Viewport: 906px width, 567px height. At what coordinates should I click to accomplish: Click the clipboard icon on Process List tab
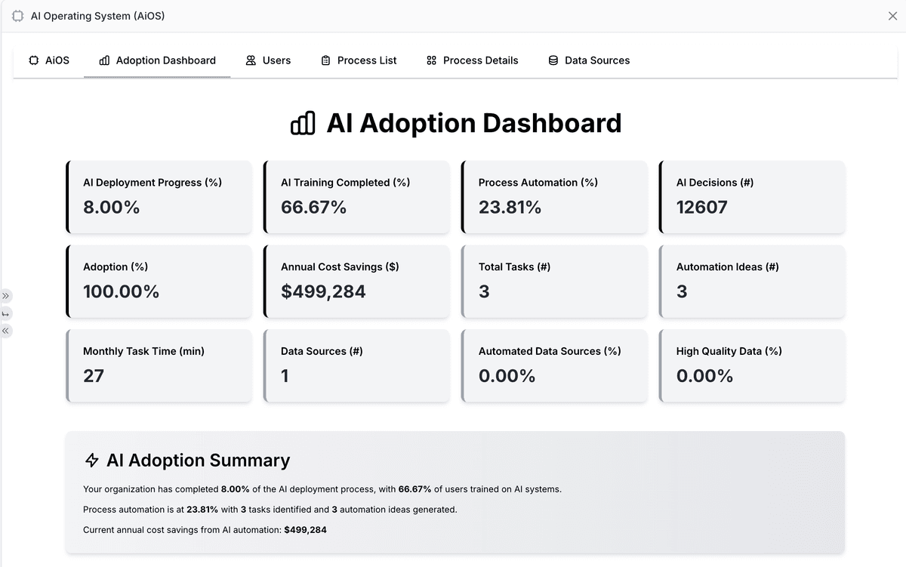click(x=325, y=60)
